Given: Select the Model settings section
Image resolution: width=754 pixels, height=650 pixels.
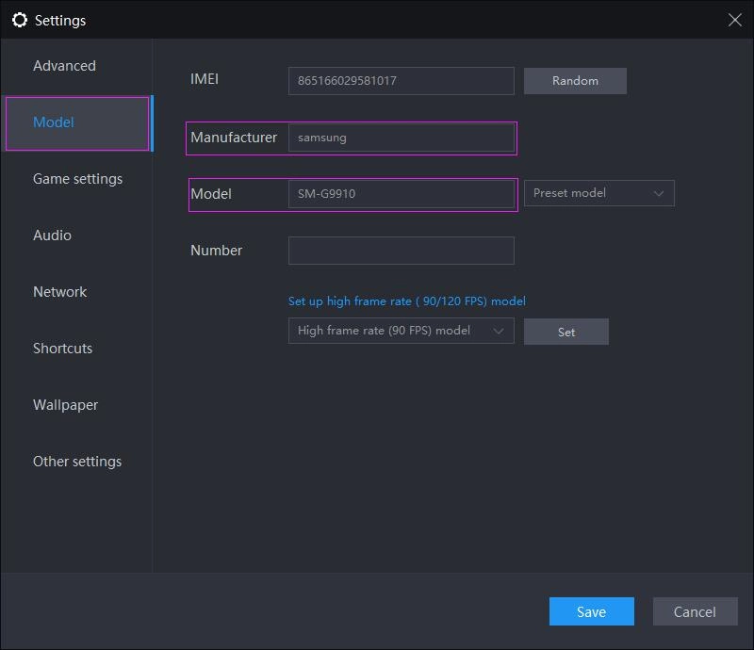Looking at the screenshot, I should point(54,122).
